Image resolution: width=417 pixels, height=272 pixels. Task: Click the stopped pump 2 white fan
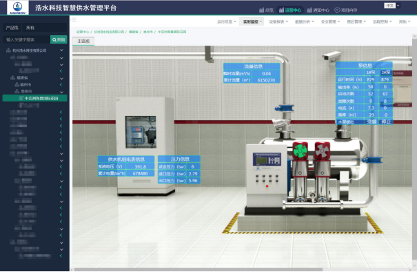point(323,151)
